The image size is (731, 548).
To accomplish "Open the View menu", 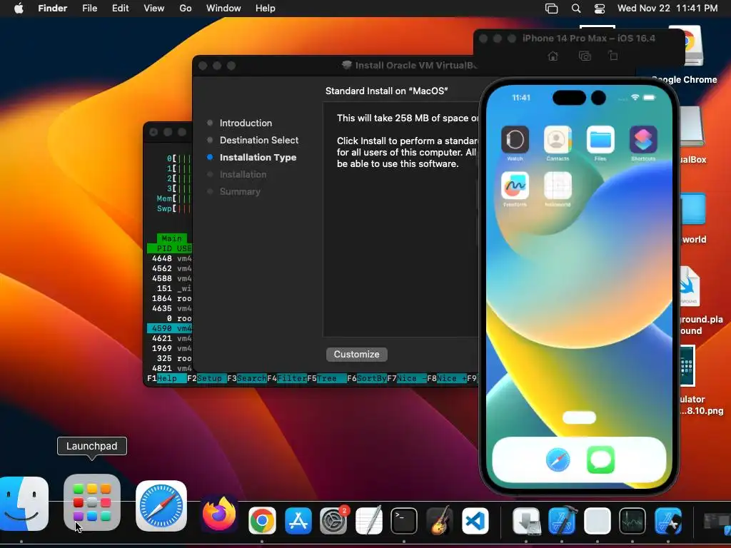I will [154, 9].
